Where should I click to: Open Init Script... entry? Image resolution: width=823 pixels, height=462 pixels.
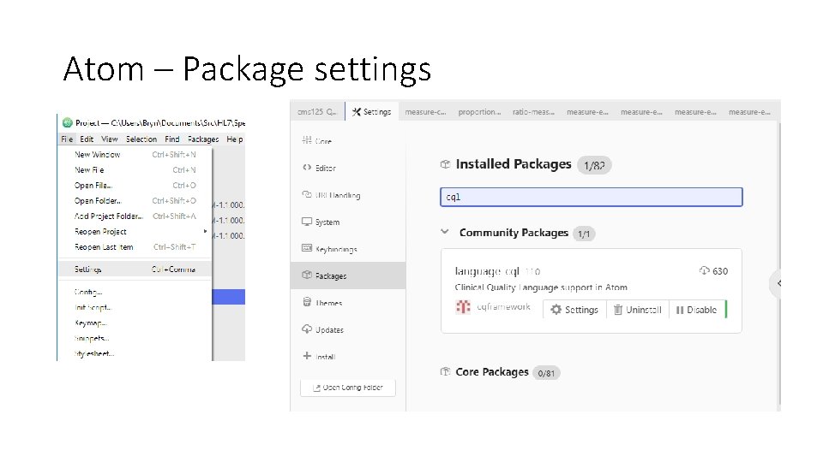point(135,307)
